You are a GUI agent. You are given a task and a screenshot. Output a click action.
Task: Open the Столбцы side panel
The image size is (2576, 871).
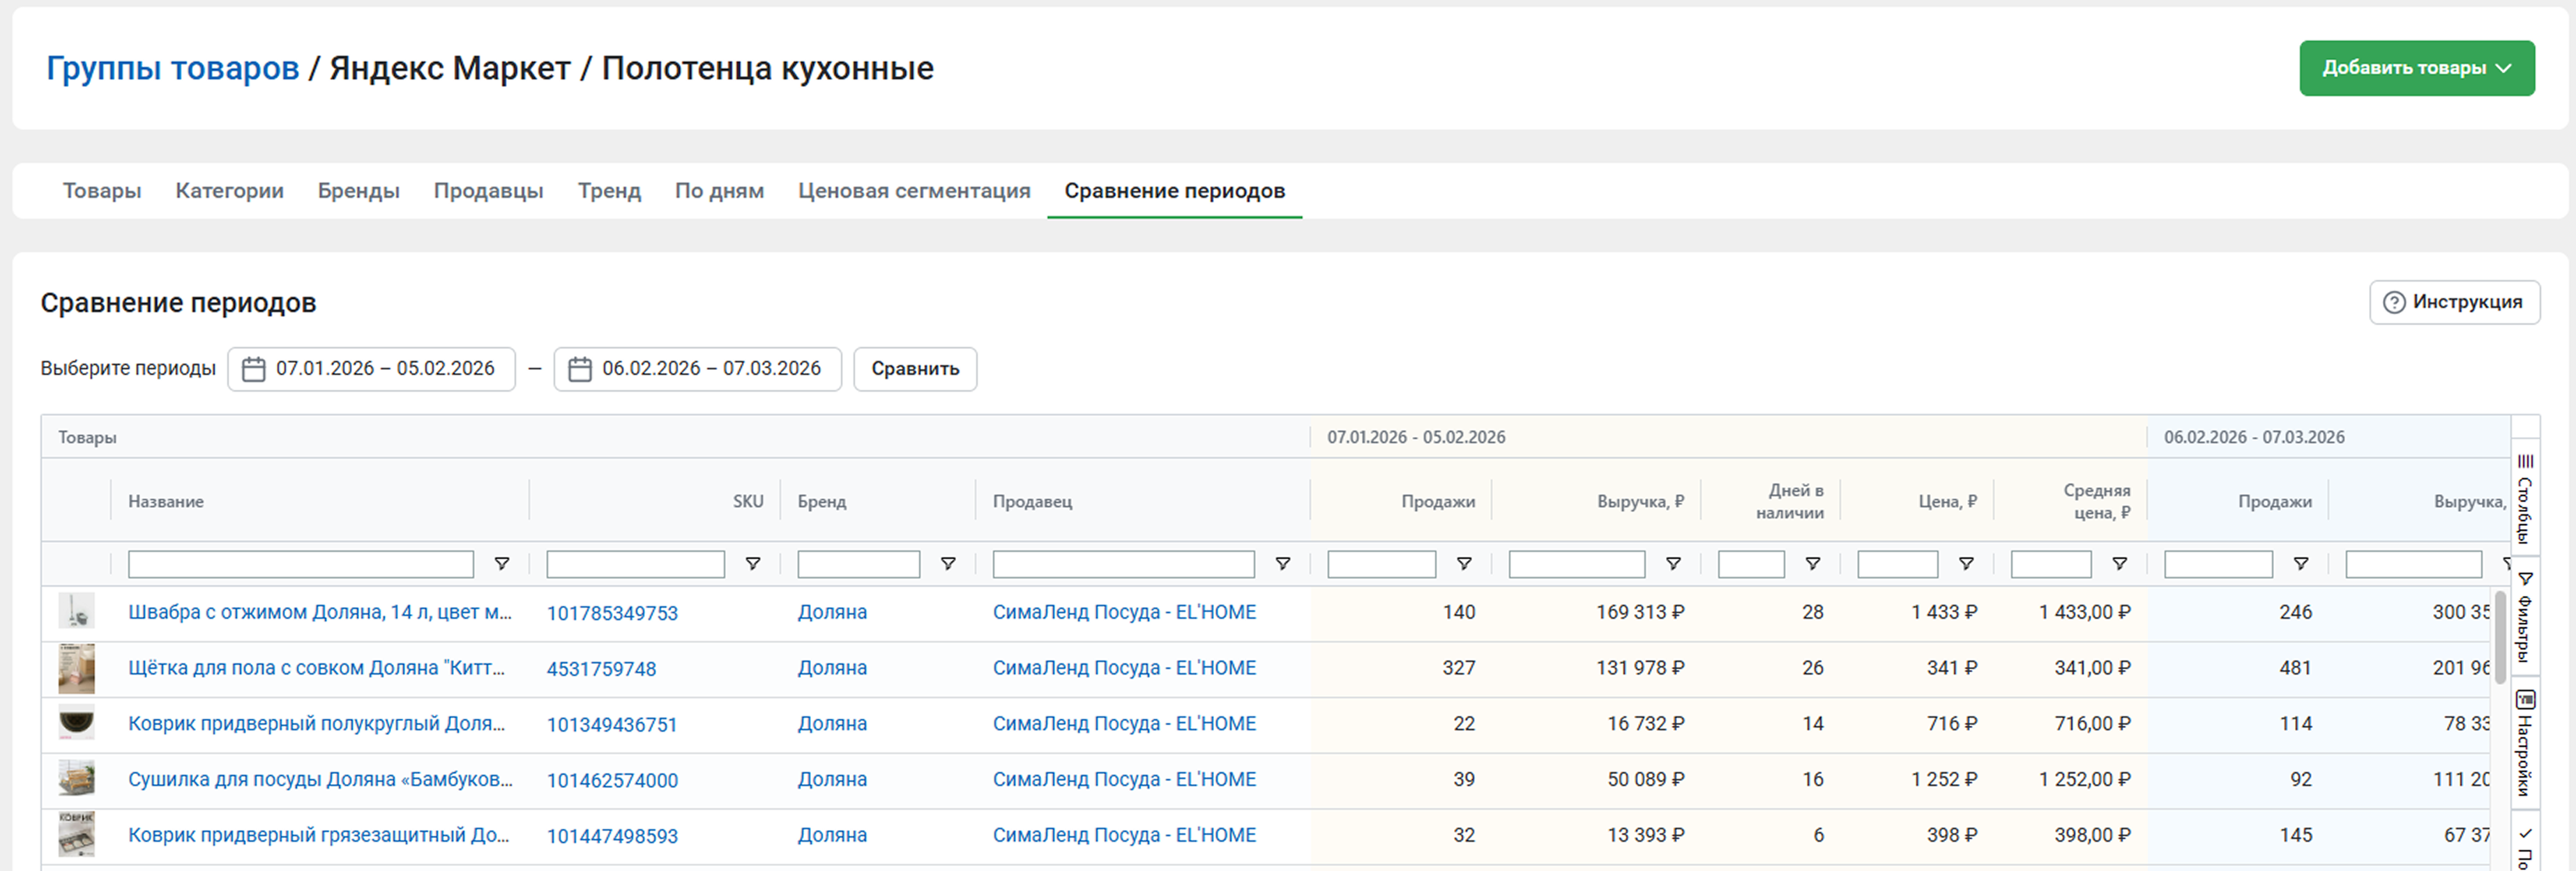tap(2525, 498)
